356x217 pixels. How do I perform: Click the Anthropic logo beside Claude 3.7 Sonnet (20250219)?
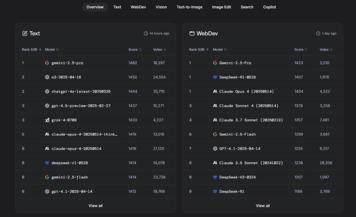click(x=215, y=120)
